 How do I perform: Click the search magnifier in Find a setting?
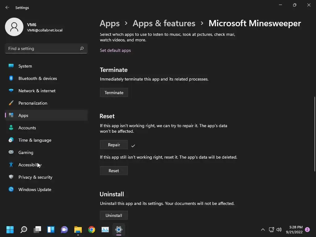(x=82, y=48)
